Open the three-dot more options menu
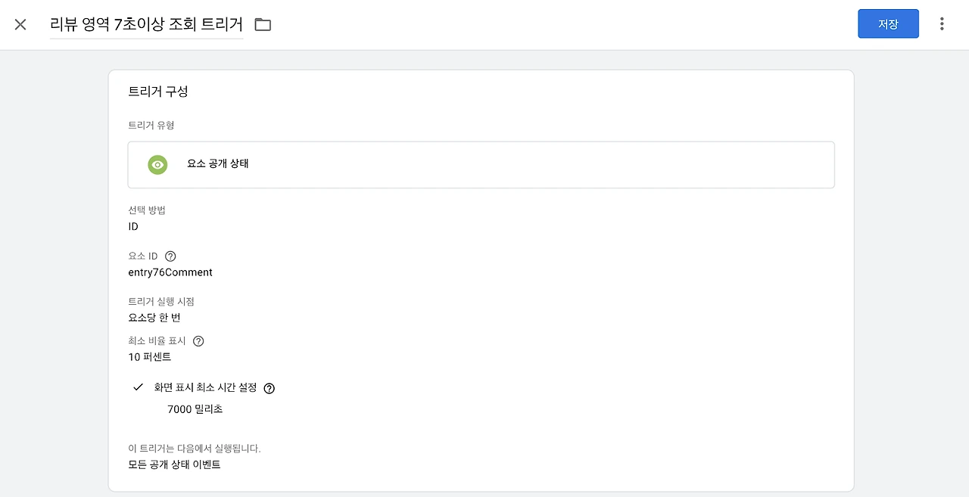Image resolution: width=969 pixels, height=497 pixels. point(942,24)
